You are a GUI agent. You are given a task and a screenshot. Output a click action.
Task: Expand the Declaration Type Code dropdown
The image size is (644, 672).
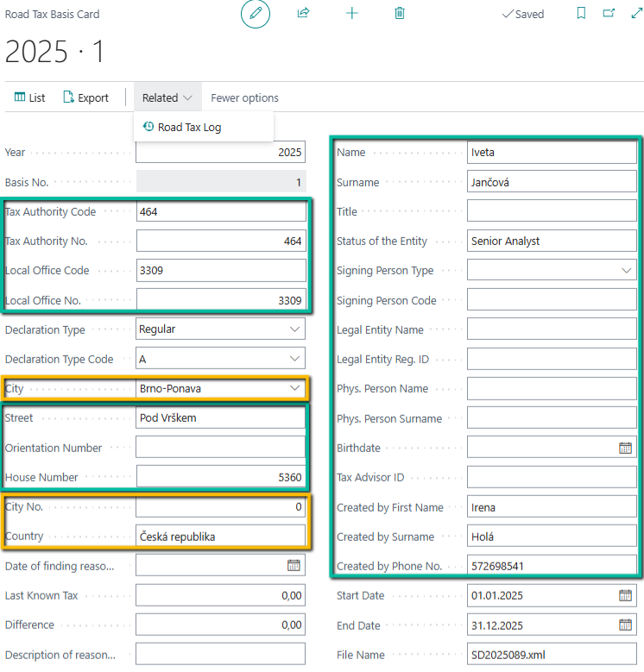click(x=294, y=359)
